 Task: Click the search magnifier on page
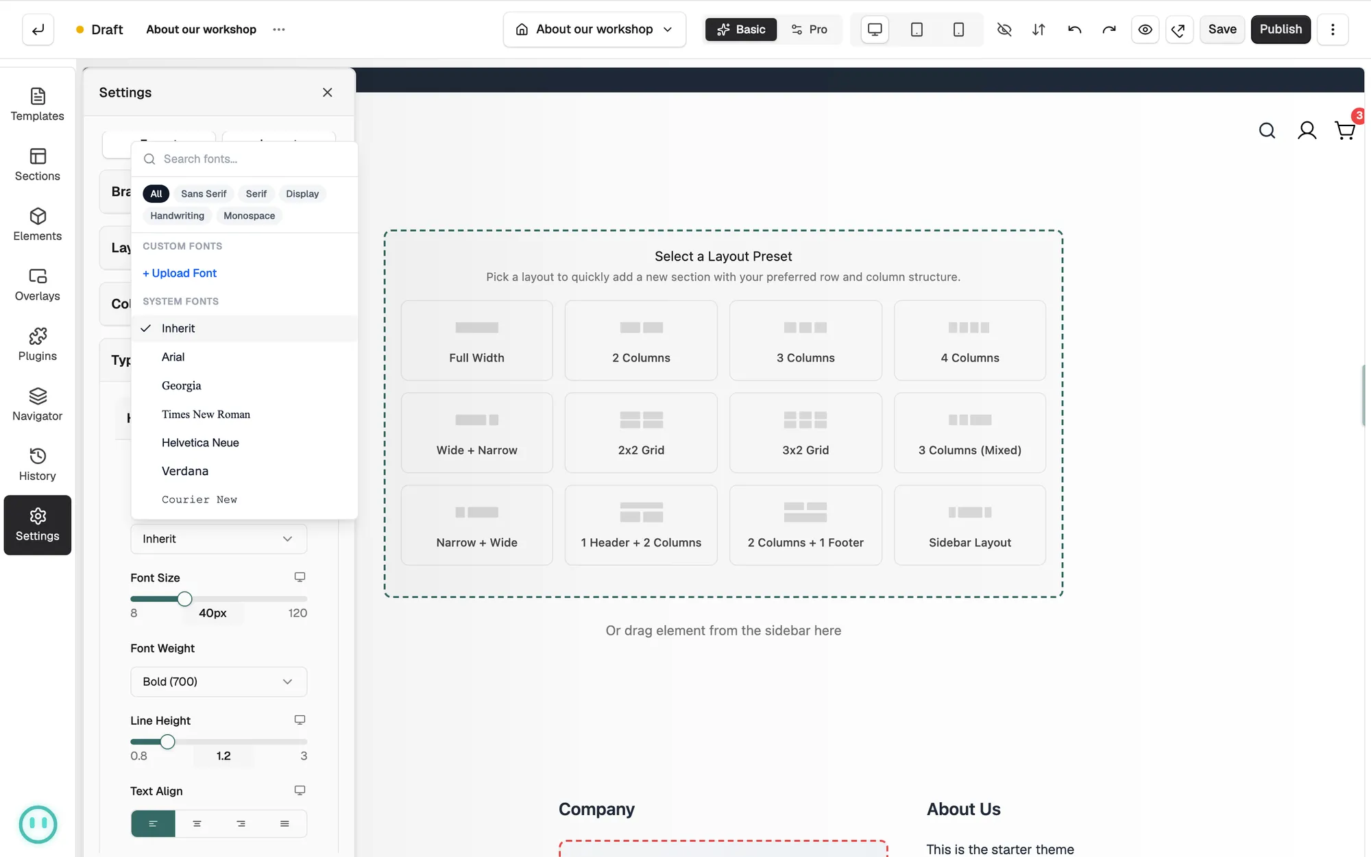tap(1267, 130)
